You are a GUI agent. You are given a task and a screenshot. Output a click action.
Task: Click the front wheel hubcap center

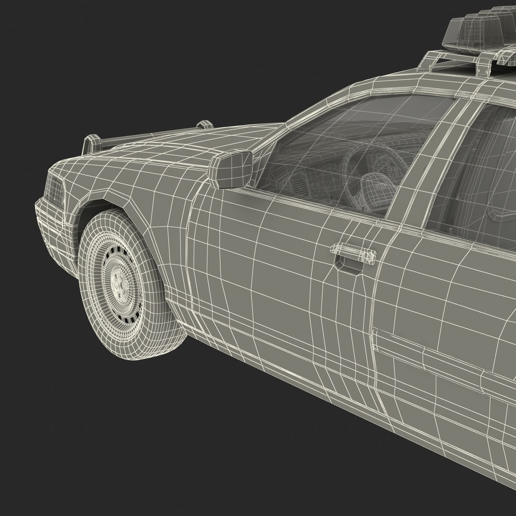[x=121, y=286]
